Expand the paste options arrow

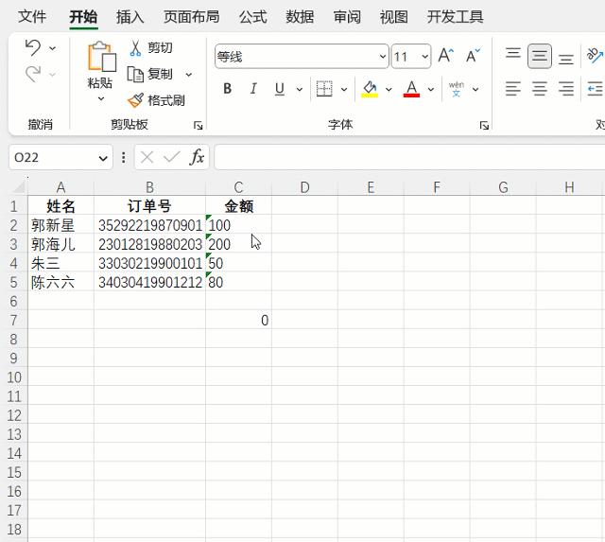coord(101,98)
